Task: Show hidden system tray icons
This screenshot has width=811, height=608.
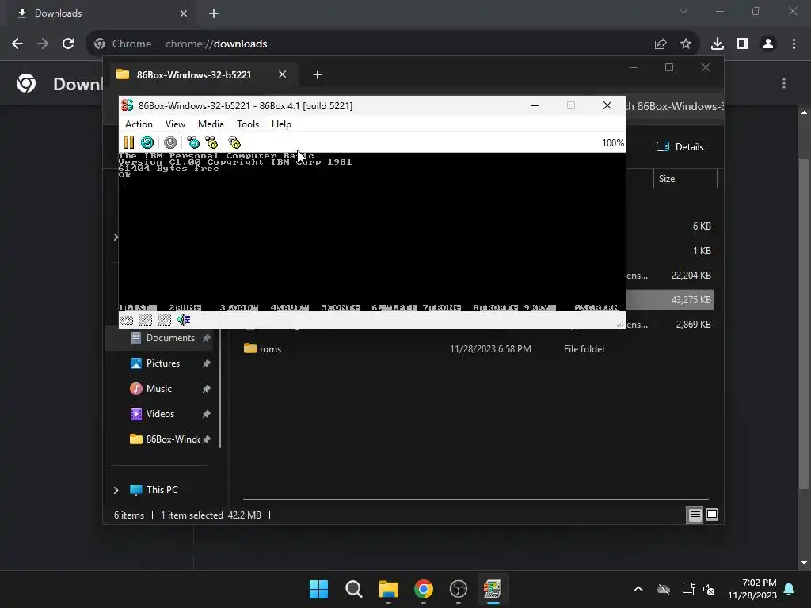Action: pyautogui.click(x=638, y=589)
